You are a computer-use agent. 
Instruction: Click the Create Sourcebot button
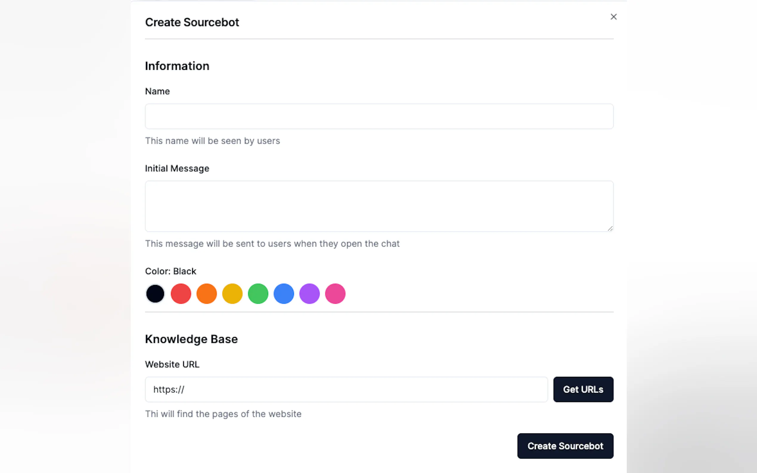[565, 446]
